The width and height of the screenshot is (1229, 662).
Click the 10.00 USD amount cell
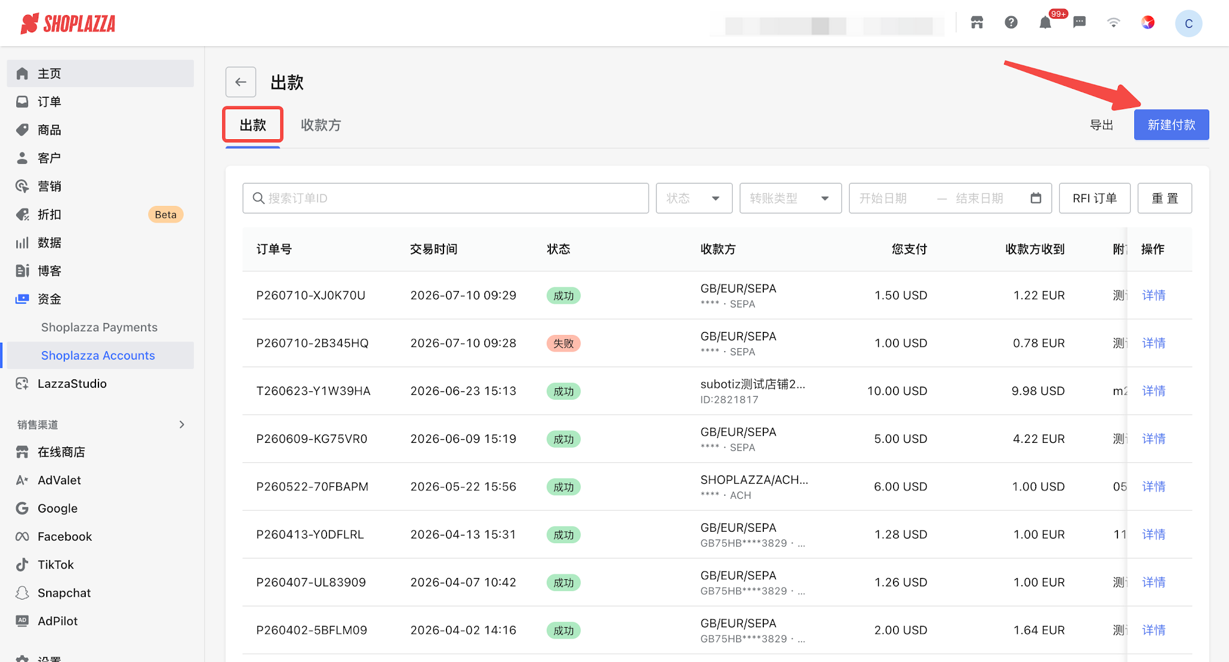(x=897, y=391)
